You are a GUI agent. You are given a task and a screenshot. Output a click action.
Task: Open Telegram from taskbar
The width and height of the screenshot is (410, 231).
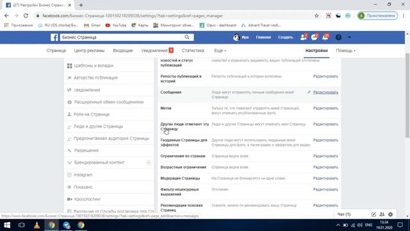pos(67,225)
